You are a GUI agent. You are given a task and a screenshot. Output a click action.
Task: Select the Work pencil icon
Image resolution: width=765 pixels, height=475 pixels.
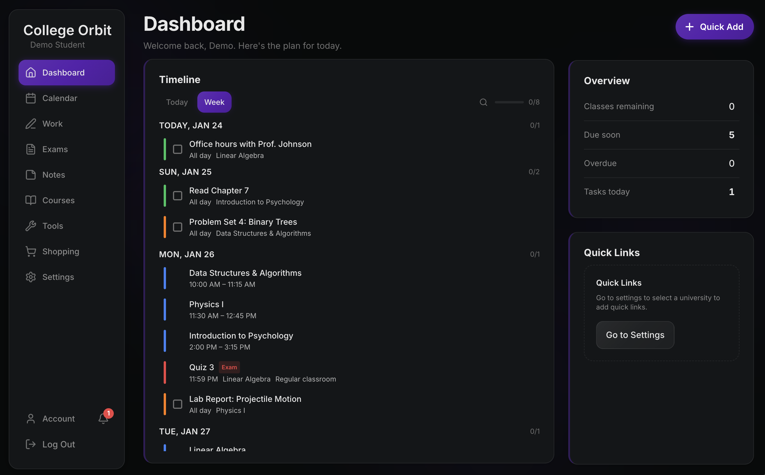tap(30, 123)
